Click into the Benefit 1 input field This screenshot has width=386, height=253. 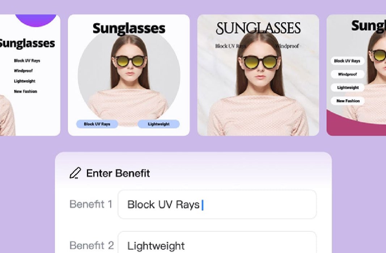point(217,204)
